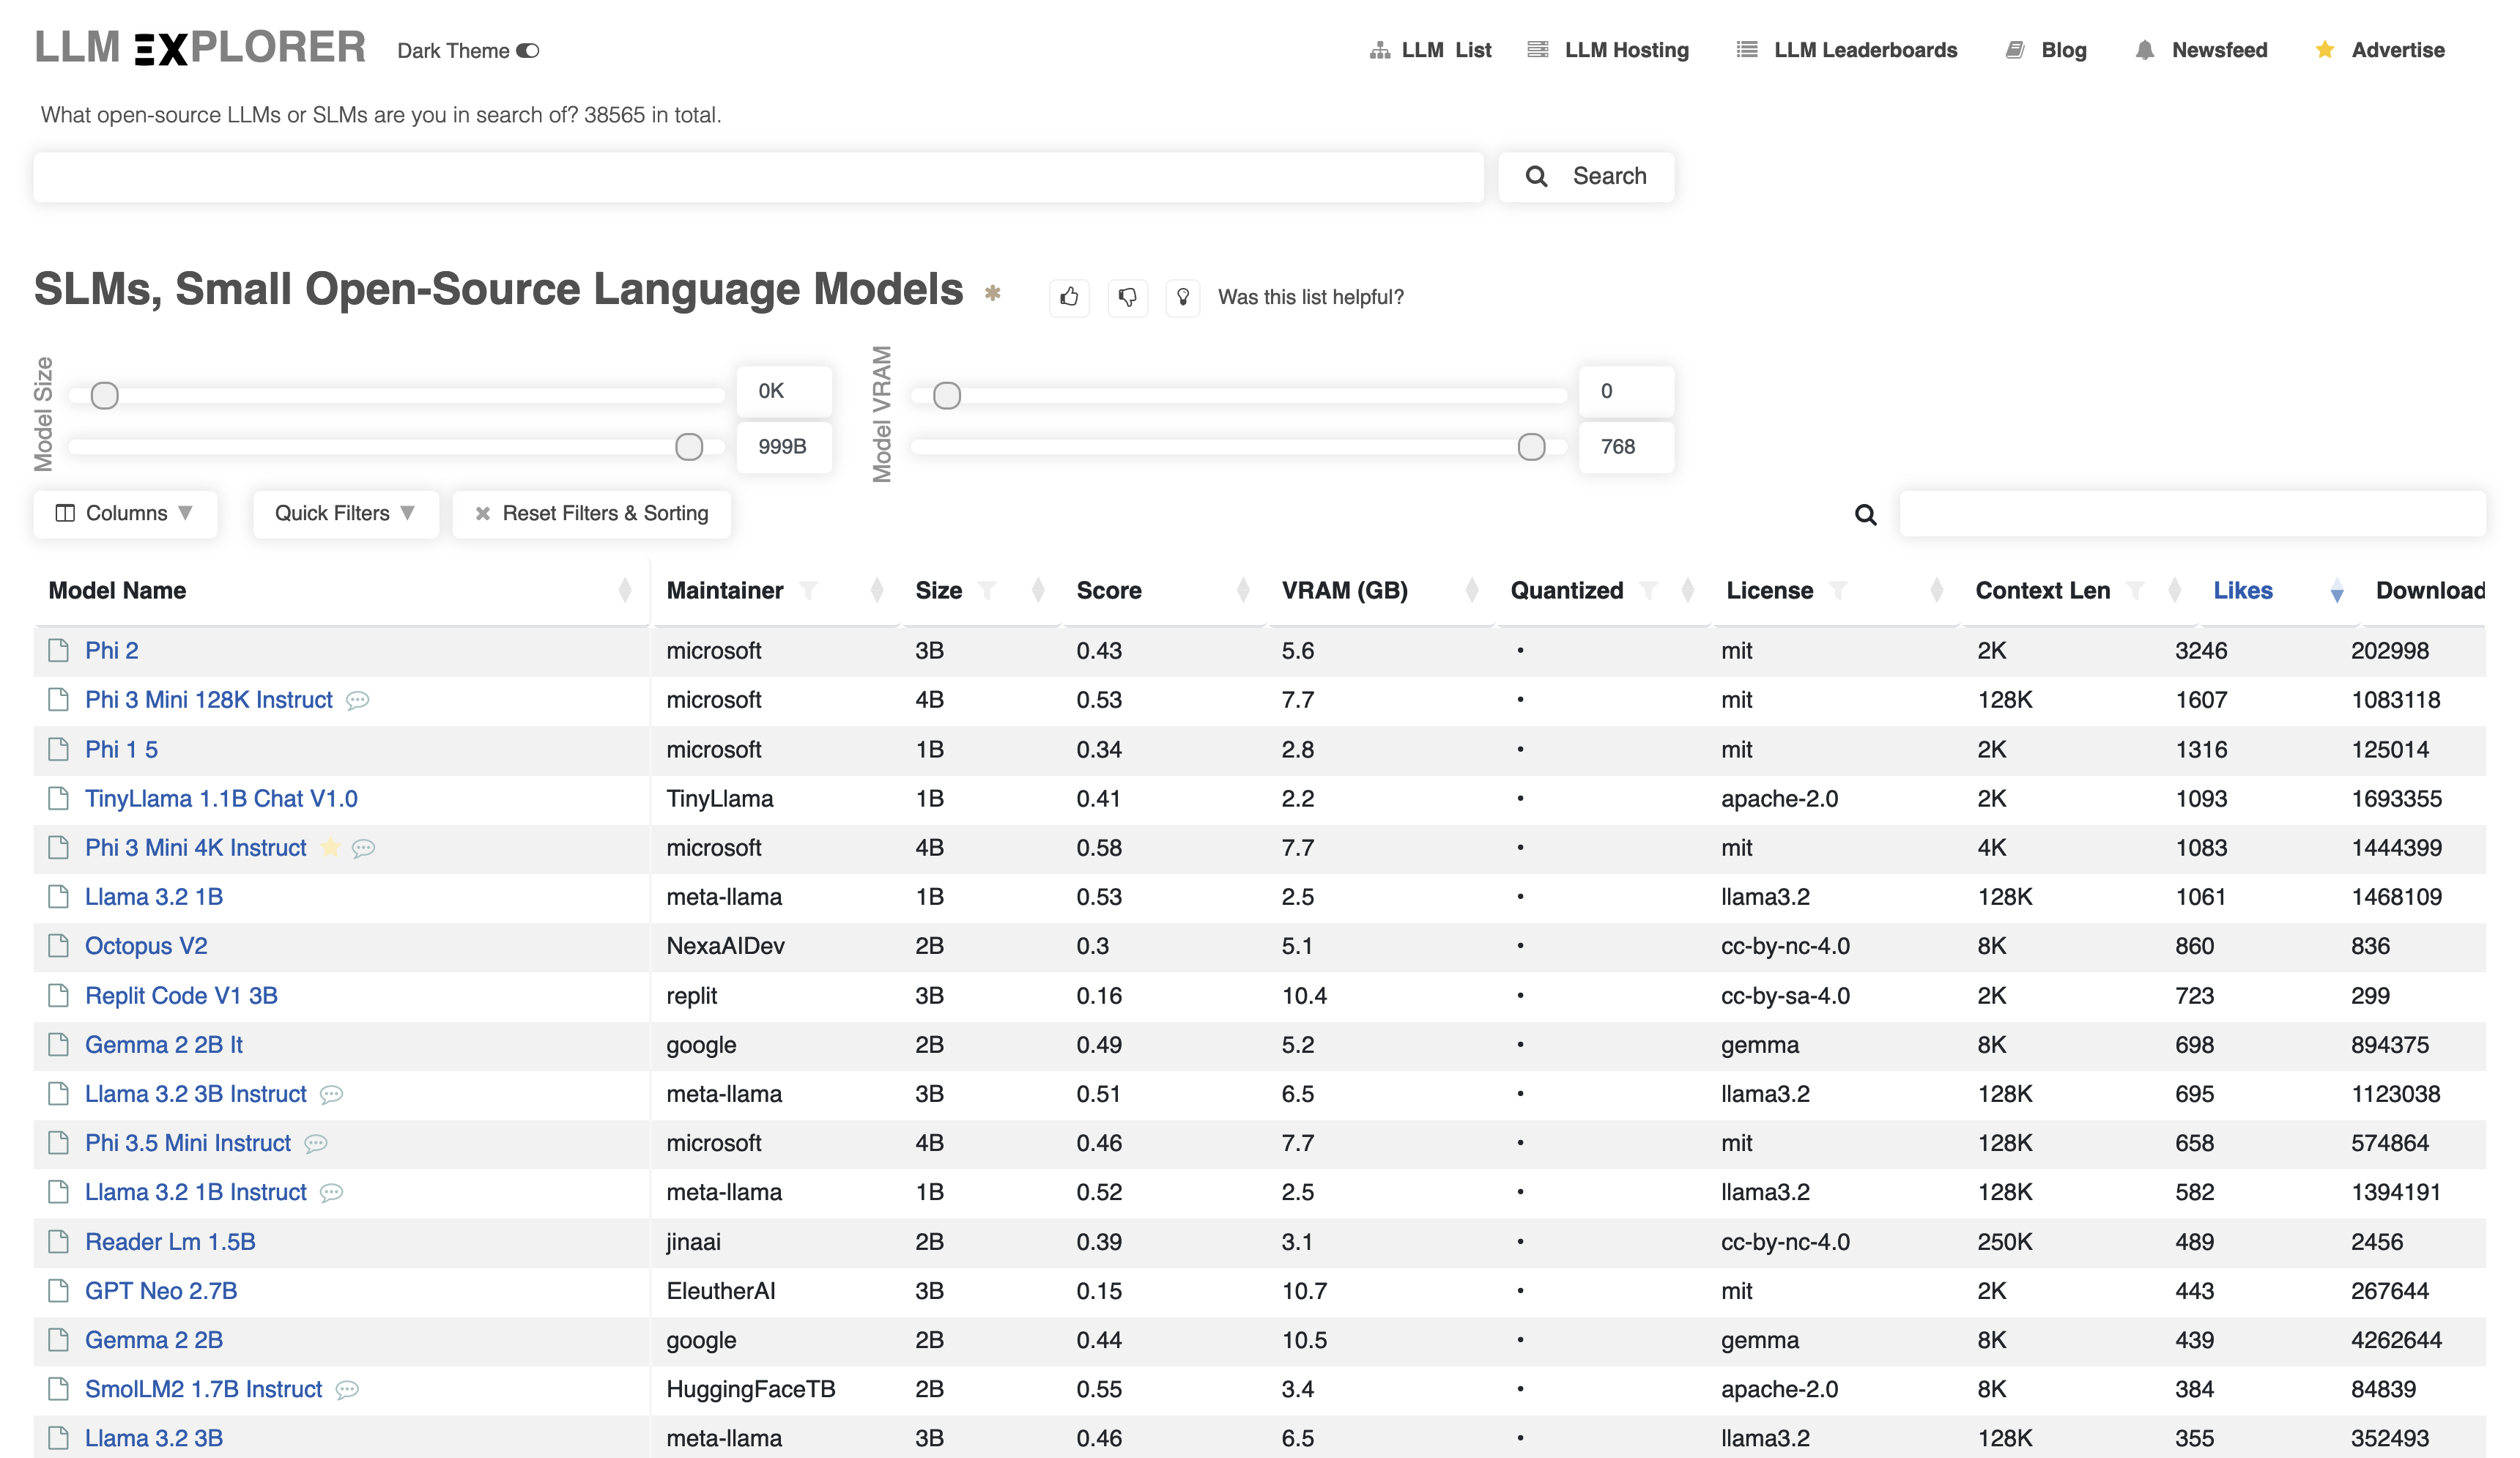Open the Columns dropdown

[x=125, y=514]
